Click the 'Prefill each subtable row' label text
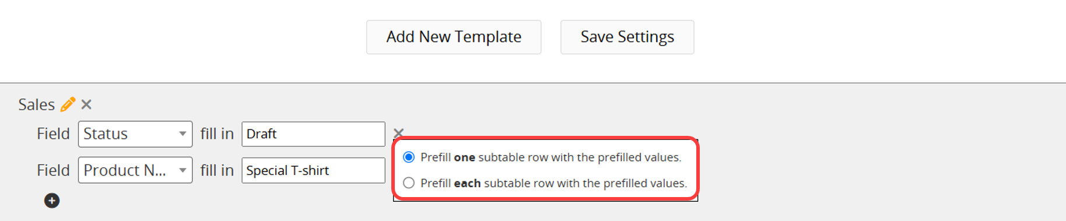Viewport: 1066px width, 221px height. [553, 183]
